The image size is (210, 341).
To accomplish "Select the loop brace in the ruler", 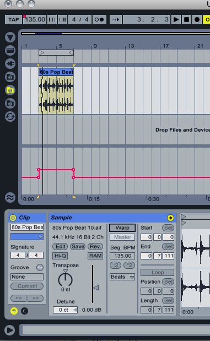I will [56, 53].
